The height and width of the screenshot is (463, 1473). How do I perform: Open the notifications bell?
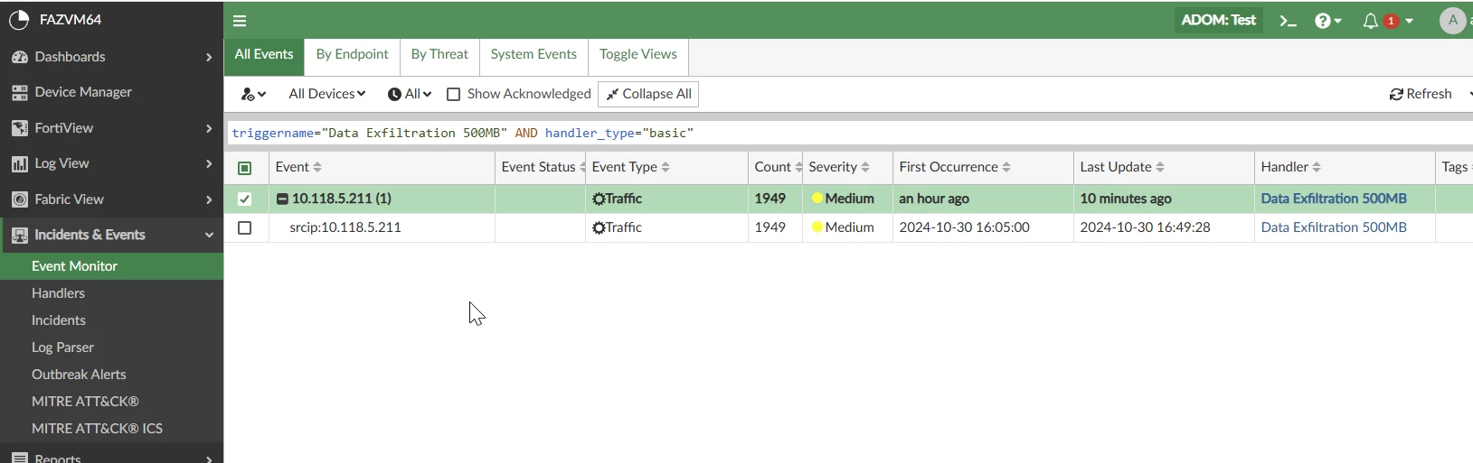1371,21
